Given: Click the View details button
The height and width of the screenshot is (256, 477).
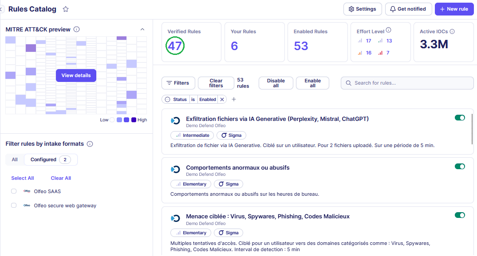Looking at the screenshot, I should coord(76,75).
